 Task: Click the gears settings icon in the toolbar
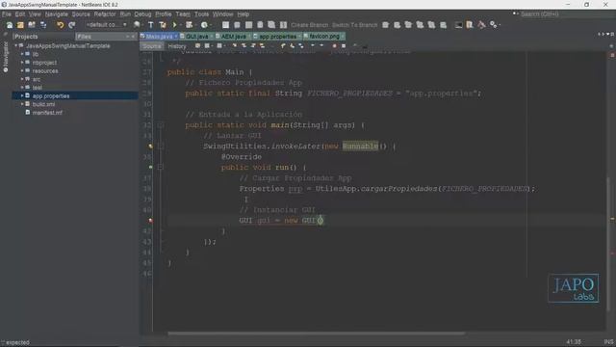[x=494, y=25]
